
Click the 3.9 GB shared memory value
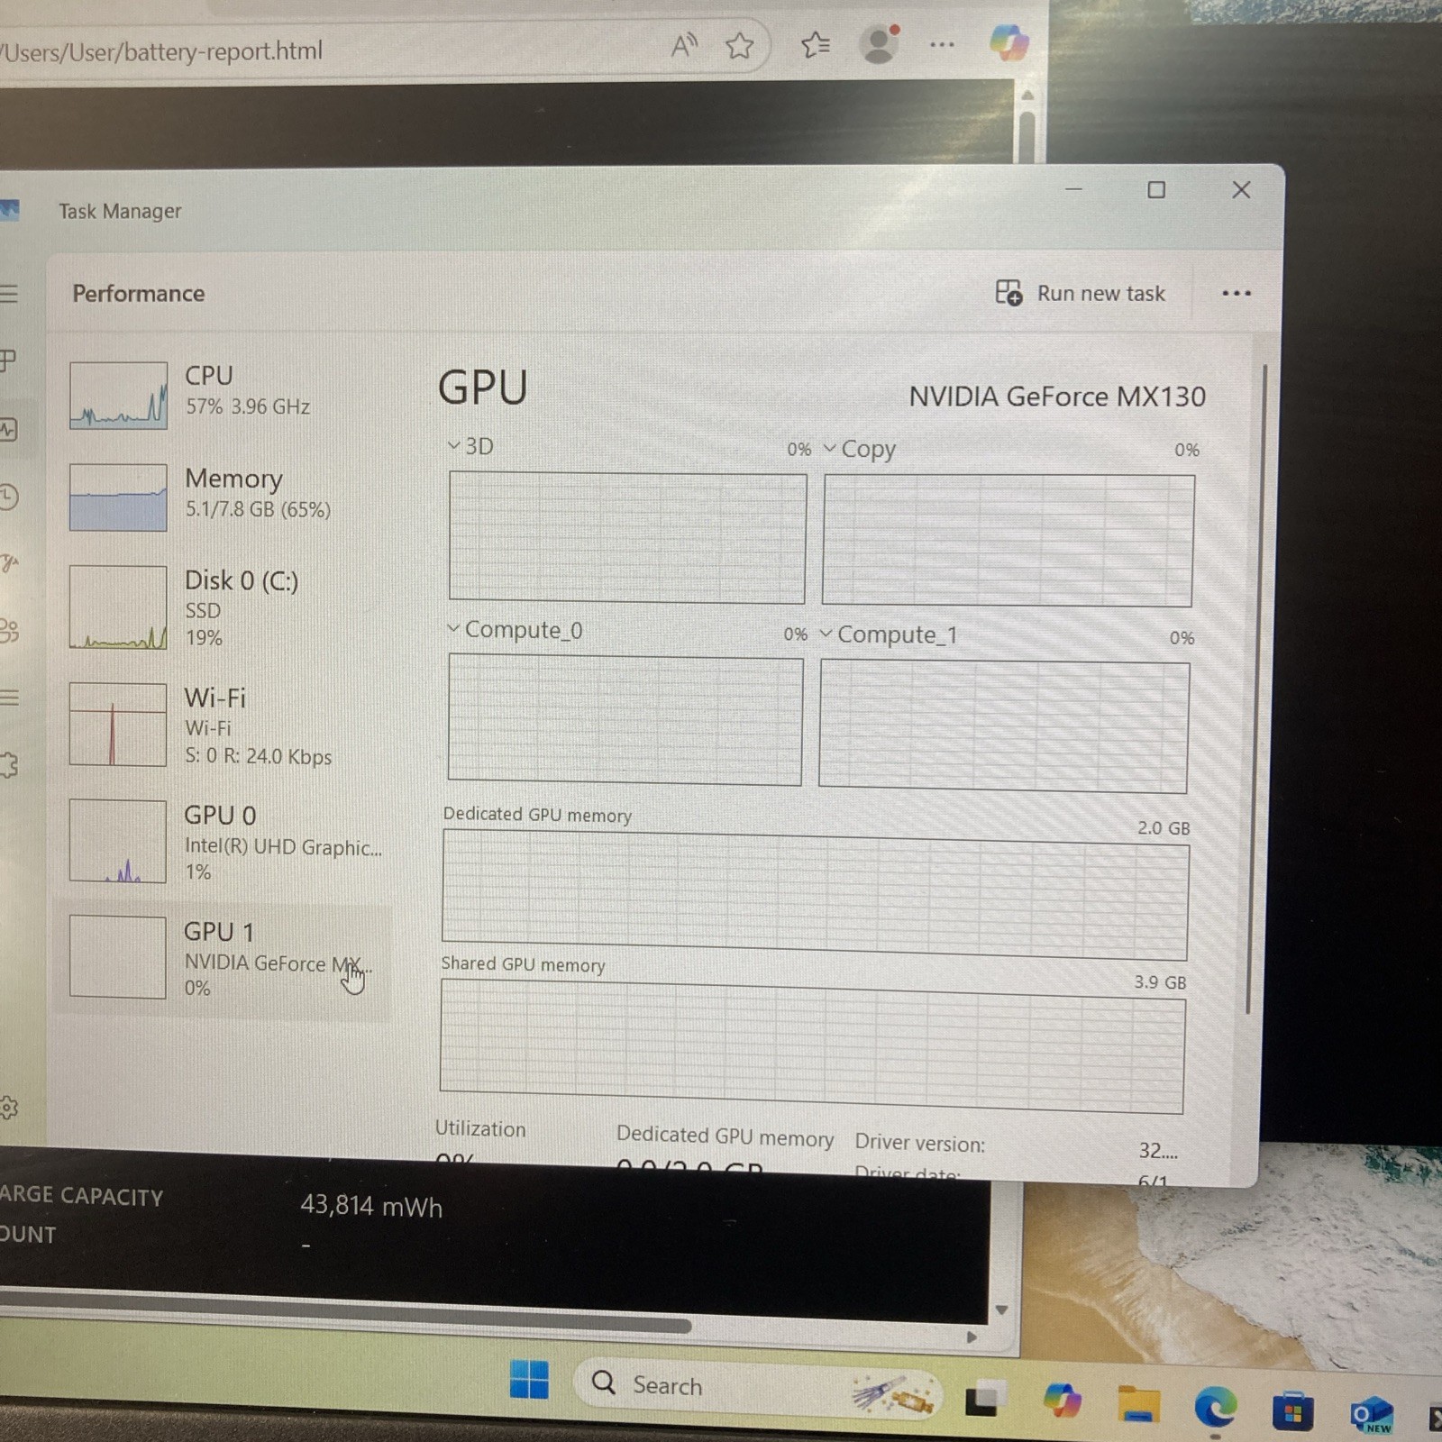tap(1160, 981)
